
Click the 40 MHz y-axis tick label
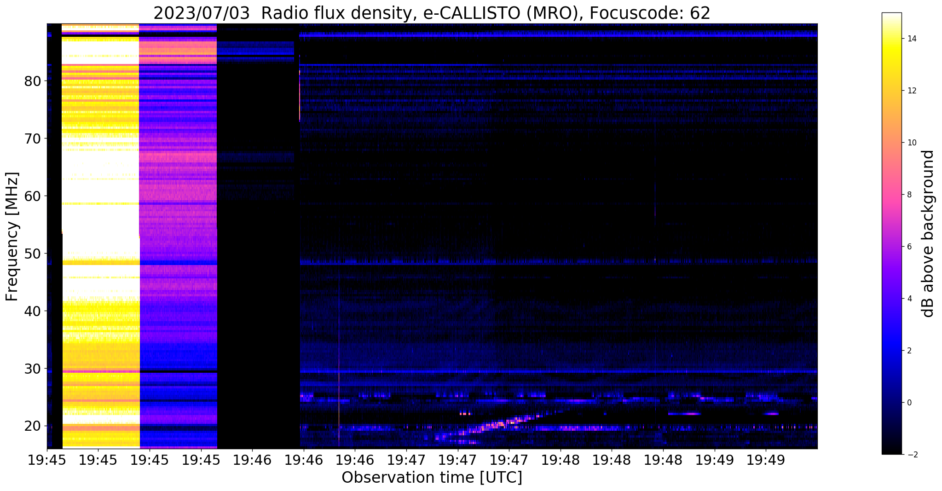pos(33,311)
